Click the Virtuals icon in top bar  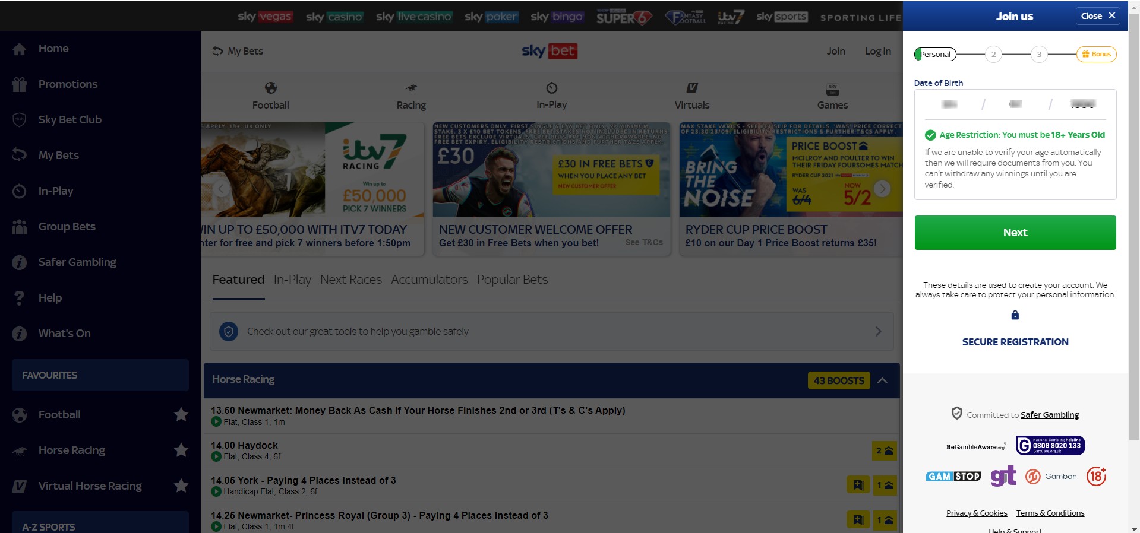point(692,88)
